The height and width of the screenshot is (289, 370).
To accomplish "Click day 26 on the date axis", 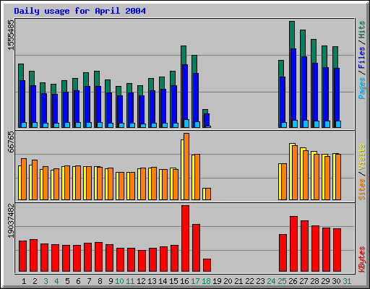I will pyautogui.click(x=293, y=281).
